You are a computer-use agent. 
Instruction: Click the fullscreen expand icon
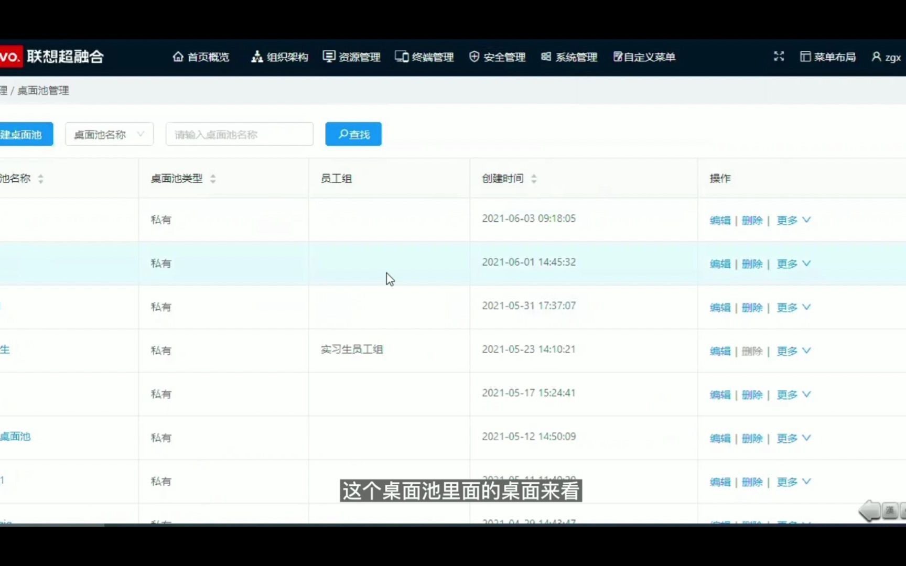[x=779, y=56]
